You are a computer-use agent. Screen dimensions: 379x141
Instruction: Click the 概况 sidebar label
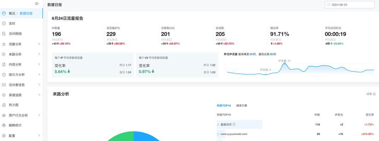[12, 13]
